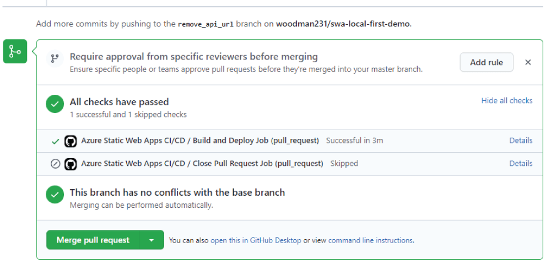The image size is (551, 269).
Task: Open Details for Close Pull Request Job
Action: coord(521,164)
